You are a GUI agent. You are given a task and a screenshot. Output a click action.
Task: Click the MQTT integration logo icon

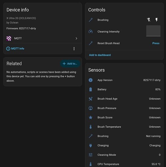(9, 38)
